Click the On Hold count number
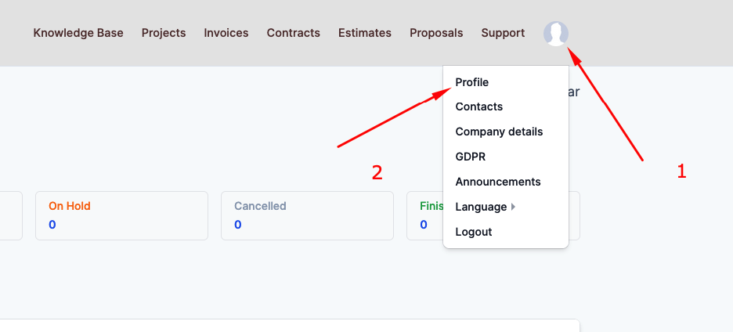The image size is (733, 332). click(52, 225)
